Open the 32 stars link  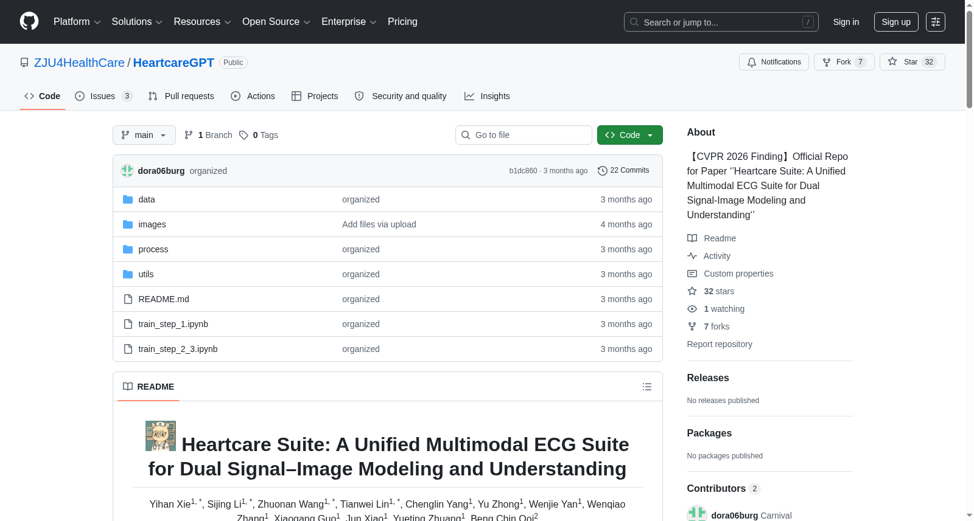[719, 291]
